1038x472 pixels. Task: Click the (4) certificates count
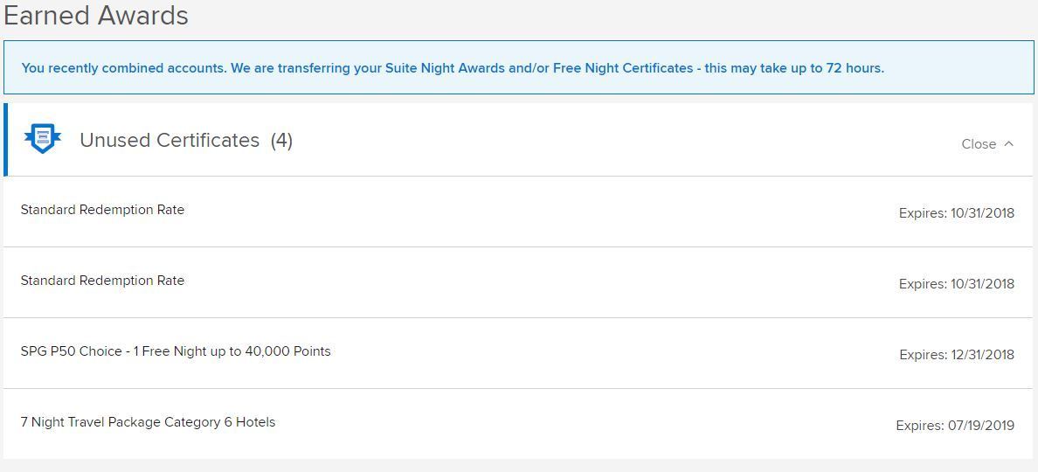[x=281, y=140]
